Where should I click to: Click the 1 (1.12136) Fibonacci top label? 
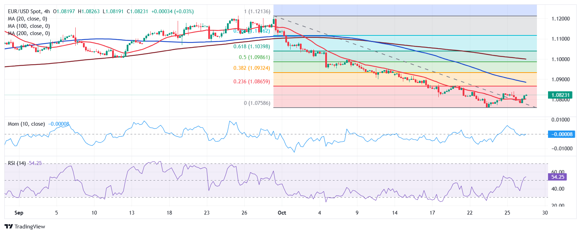click(257, 11)
